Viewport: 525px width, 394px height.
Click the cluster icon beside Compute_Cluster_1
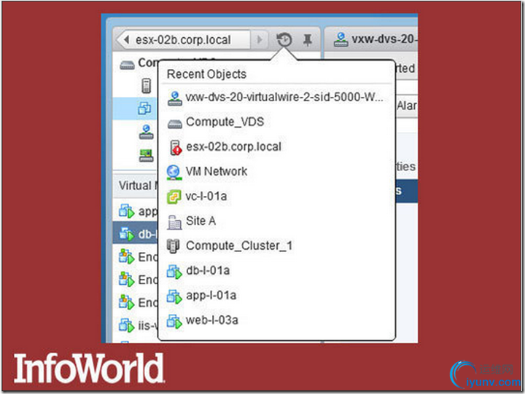tap(174, 246)
